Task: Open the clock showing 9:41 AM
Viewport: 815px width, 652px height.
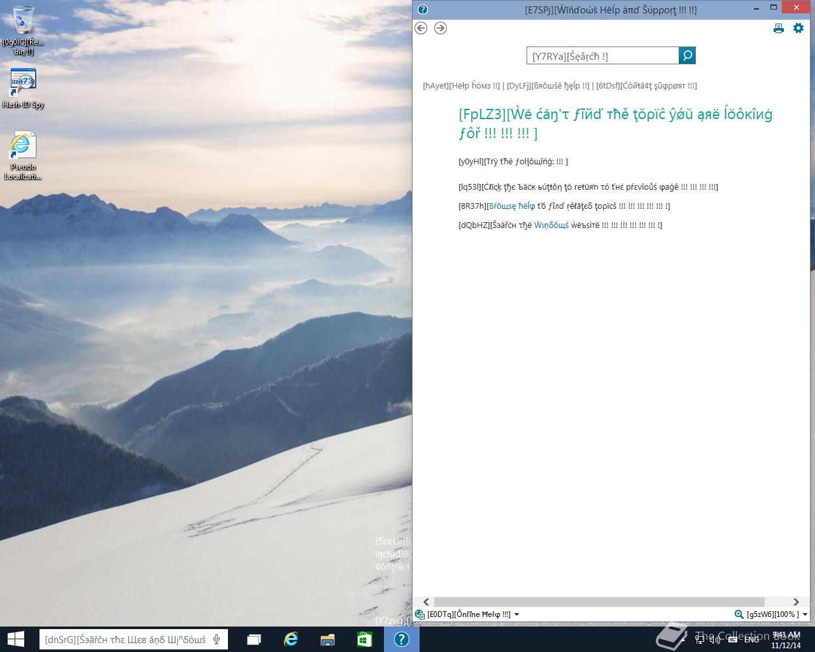Action: (x=785, y=639)
